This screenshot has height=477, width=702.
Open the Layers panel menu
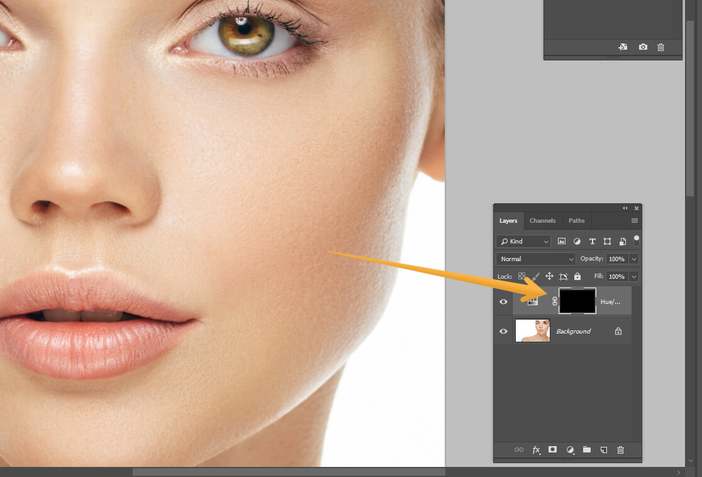(x=634, y=220)
